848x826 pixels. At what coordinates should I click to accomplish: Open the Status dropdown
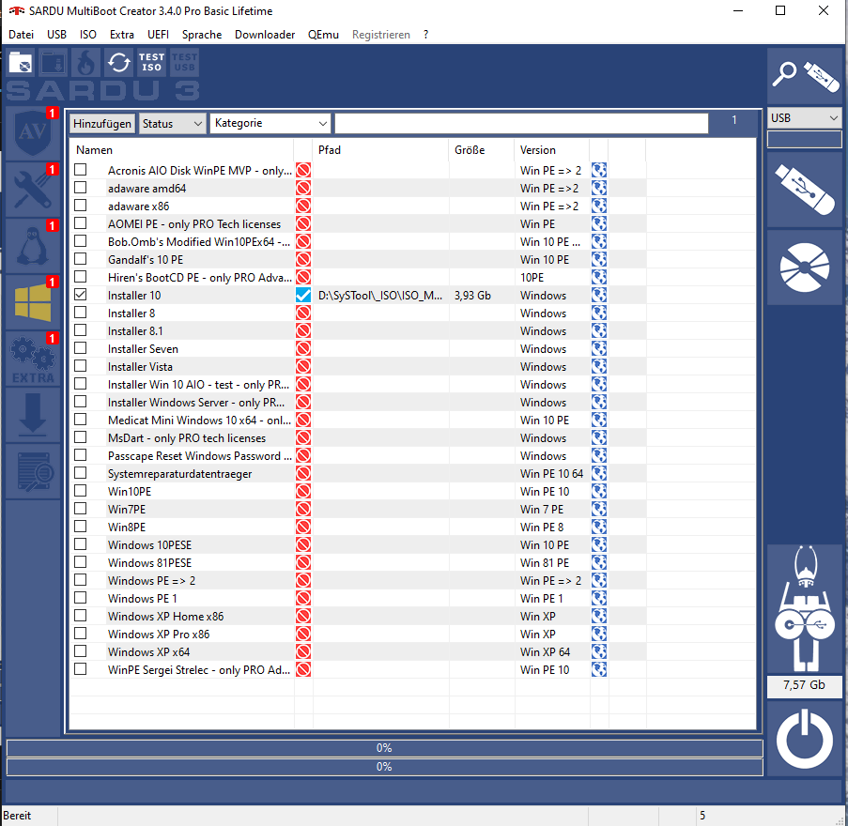pyautogui.click(x=173, y=123)
